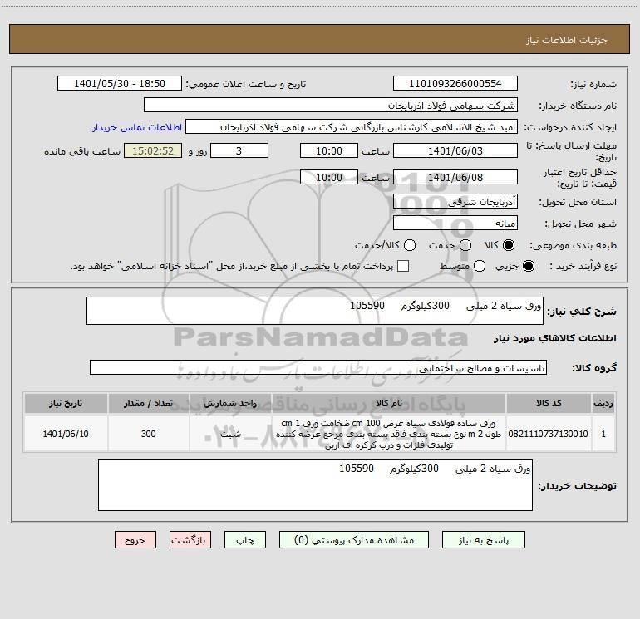Click the شرح کلی نیاز description box
Screen dimensions: 640x619
[x=315, y=311]
